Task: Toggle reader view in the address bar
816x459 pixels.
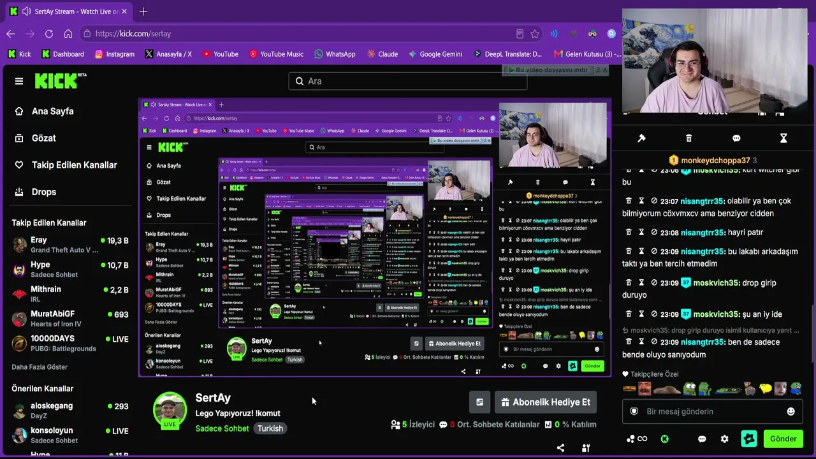Action: 520,34
